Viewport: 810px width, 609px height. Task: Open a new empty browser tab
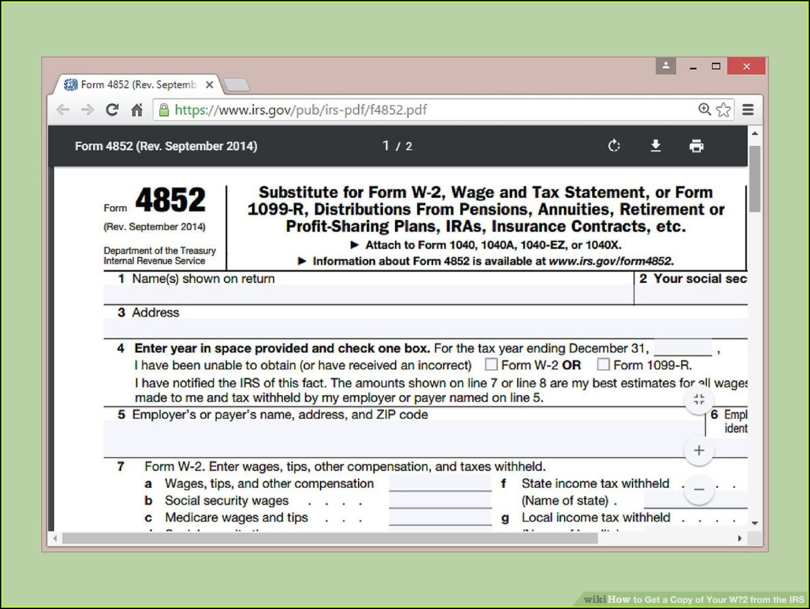click(x=237, y=85)
